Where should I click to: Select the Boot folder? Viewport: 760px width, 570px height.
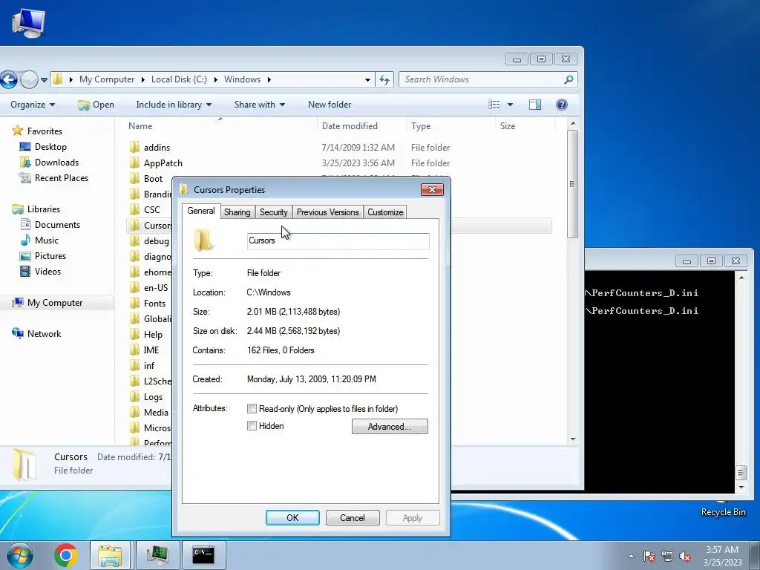coord(153,179)
